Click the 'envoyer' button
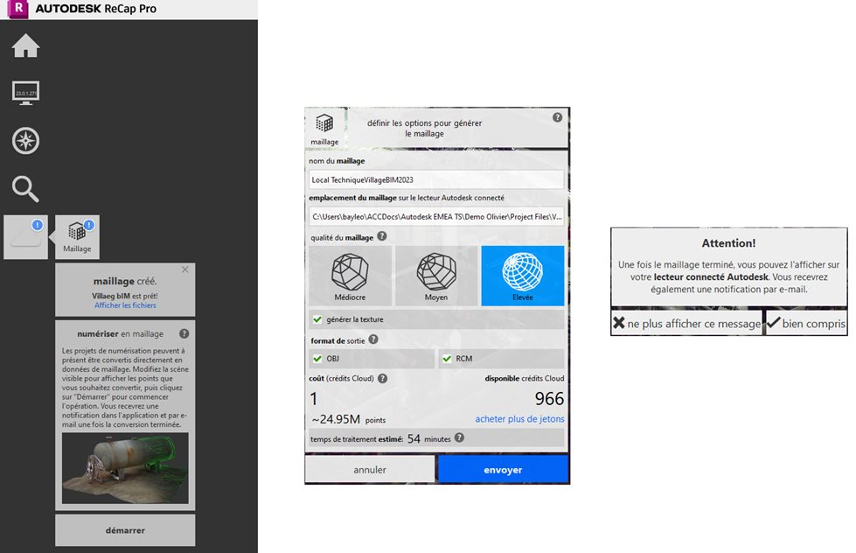 point(503,470)
